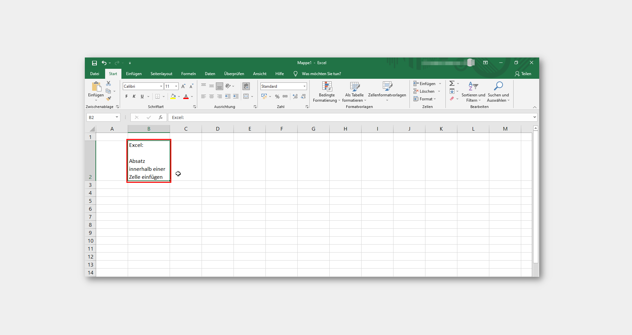Click the Zellen Format button
Image resolution: width=632 pixels, height=335 pixels.
425,99
